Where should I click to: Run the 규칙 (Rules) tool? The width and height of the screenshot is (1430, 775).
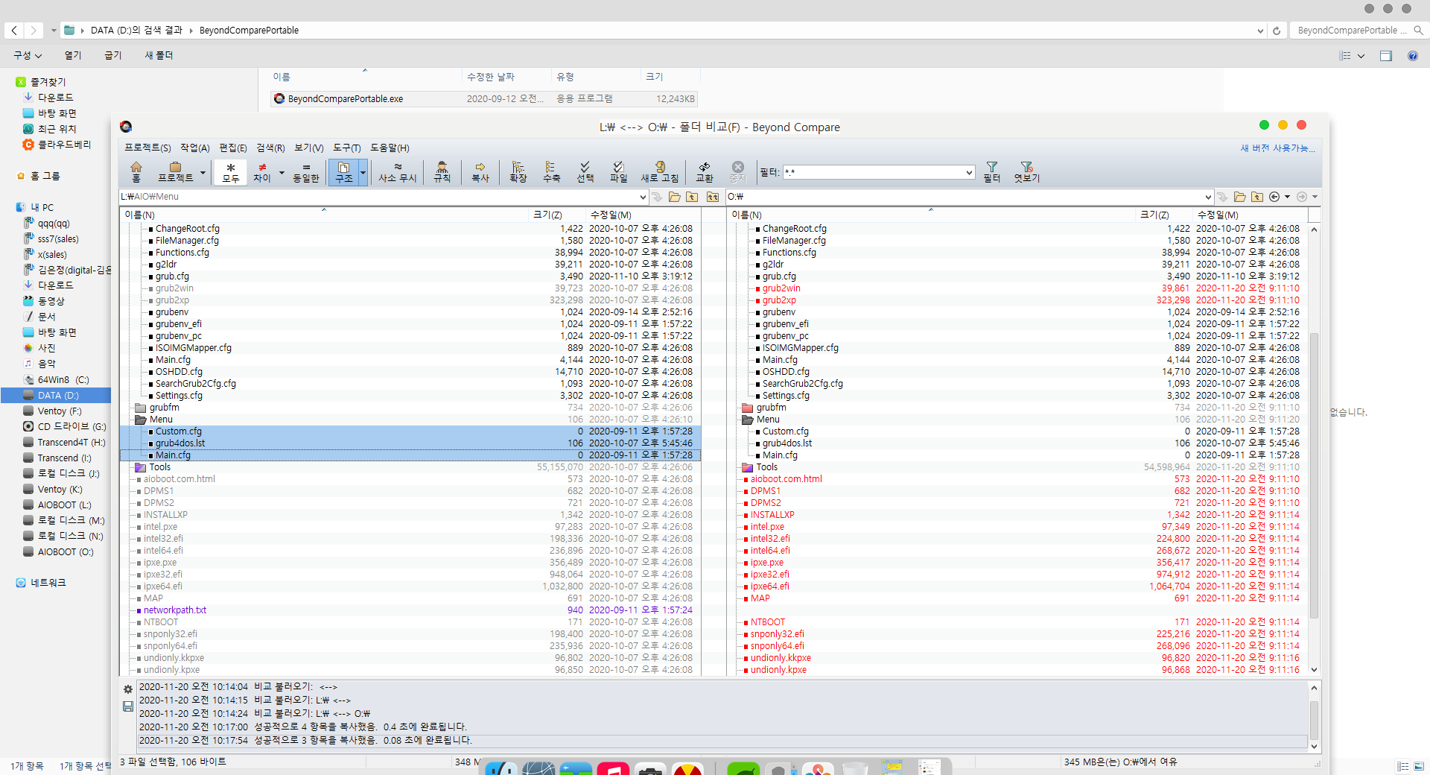click(442, 171)
